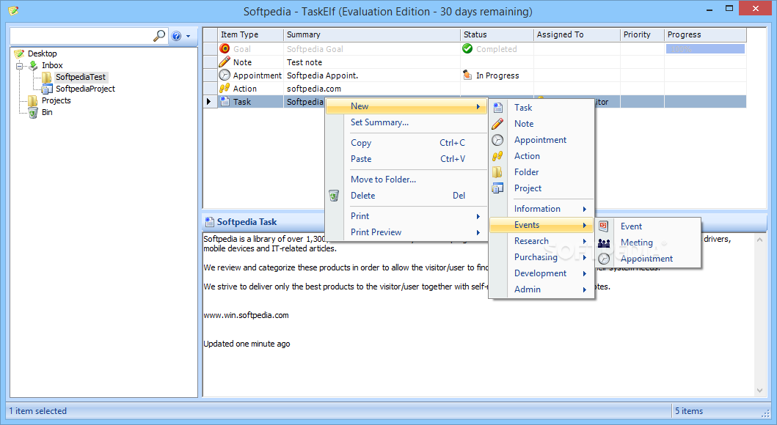This screenshot has height=425, width=777.
Task: Click the blue help question-mark icon
Action: [x=176, y=36]
